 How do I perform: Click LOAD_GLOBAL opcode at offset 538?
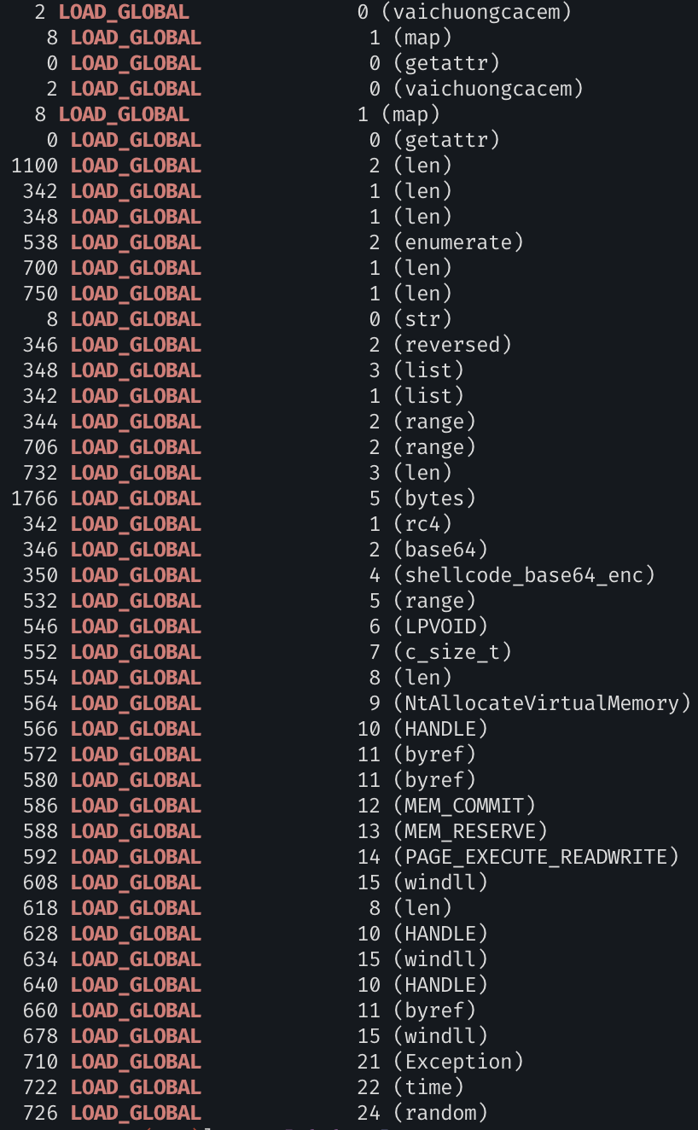136,242
